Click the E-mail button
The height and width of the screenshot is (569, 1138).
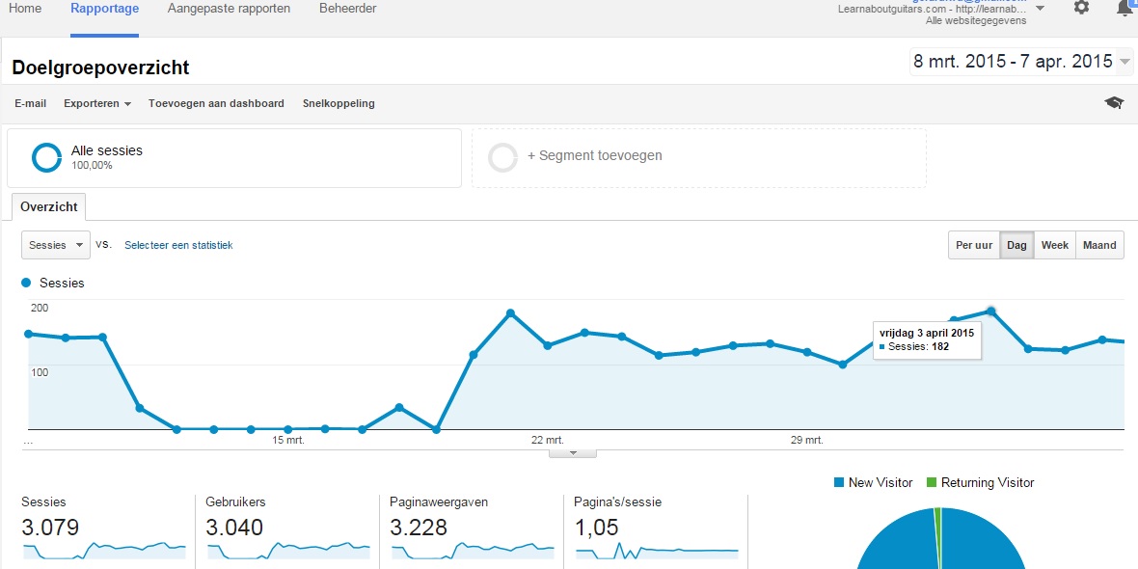(31, 104)
